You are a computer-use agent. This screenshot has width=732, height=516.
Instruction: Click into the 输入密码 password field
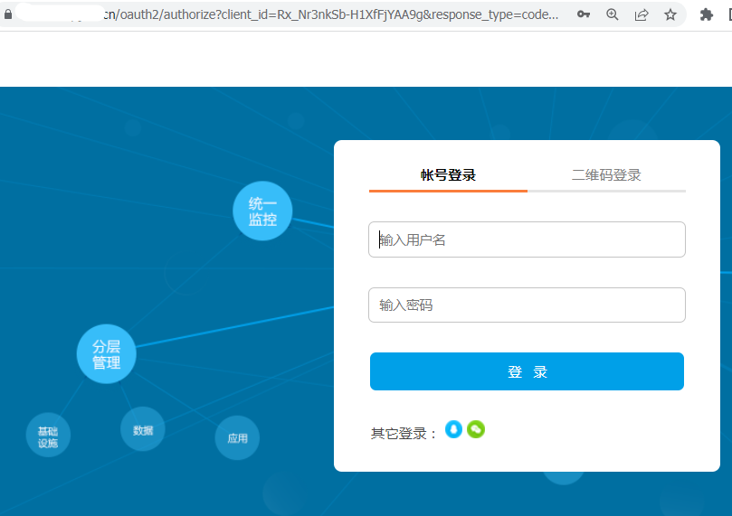(x=527, y=305)
